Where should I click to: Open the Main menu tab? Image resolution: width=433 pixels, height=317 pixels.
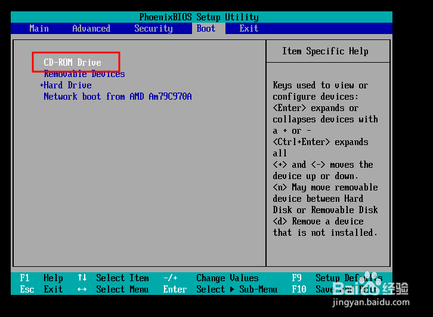(x=39, y=29)
